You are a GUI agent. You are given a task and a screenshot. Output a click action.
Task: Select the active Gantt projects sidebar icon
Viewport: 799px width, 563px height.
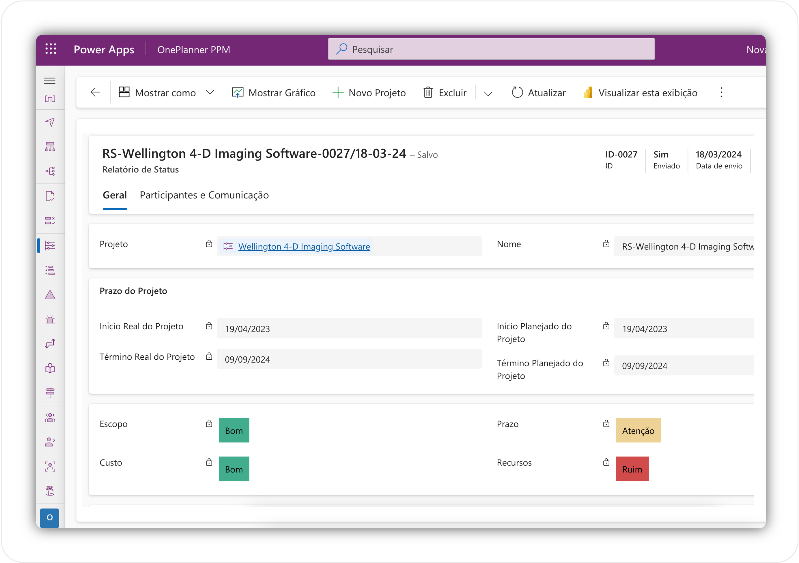[x=50, y=245]
